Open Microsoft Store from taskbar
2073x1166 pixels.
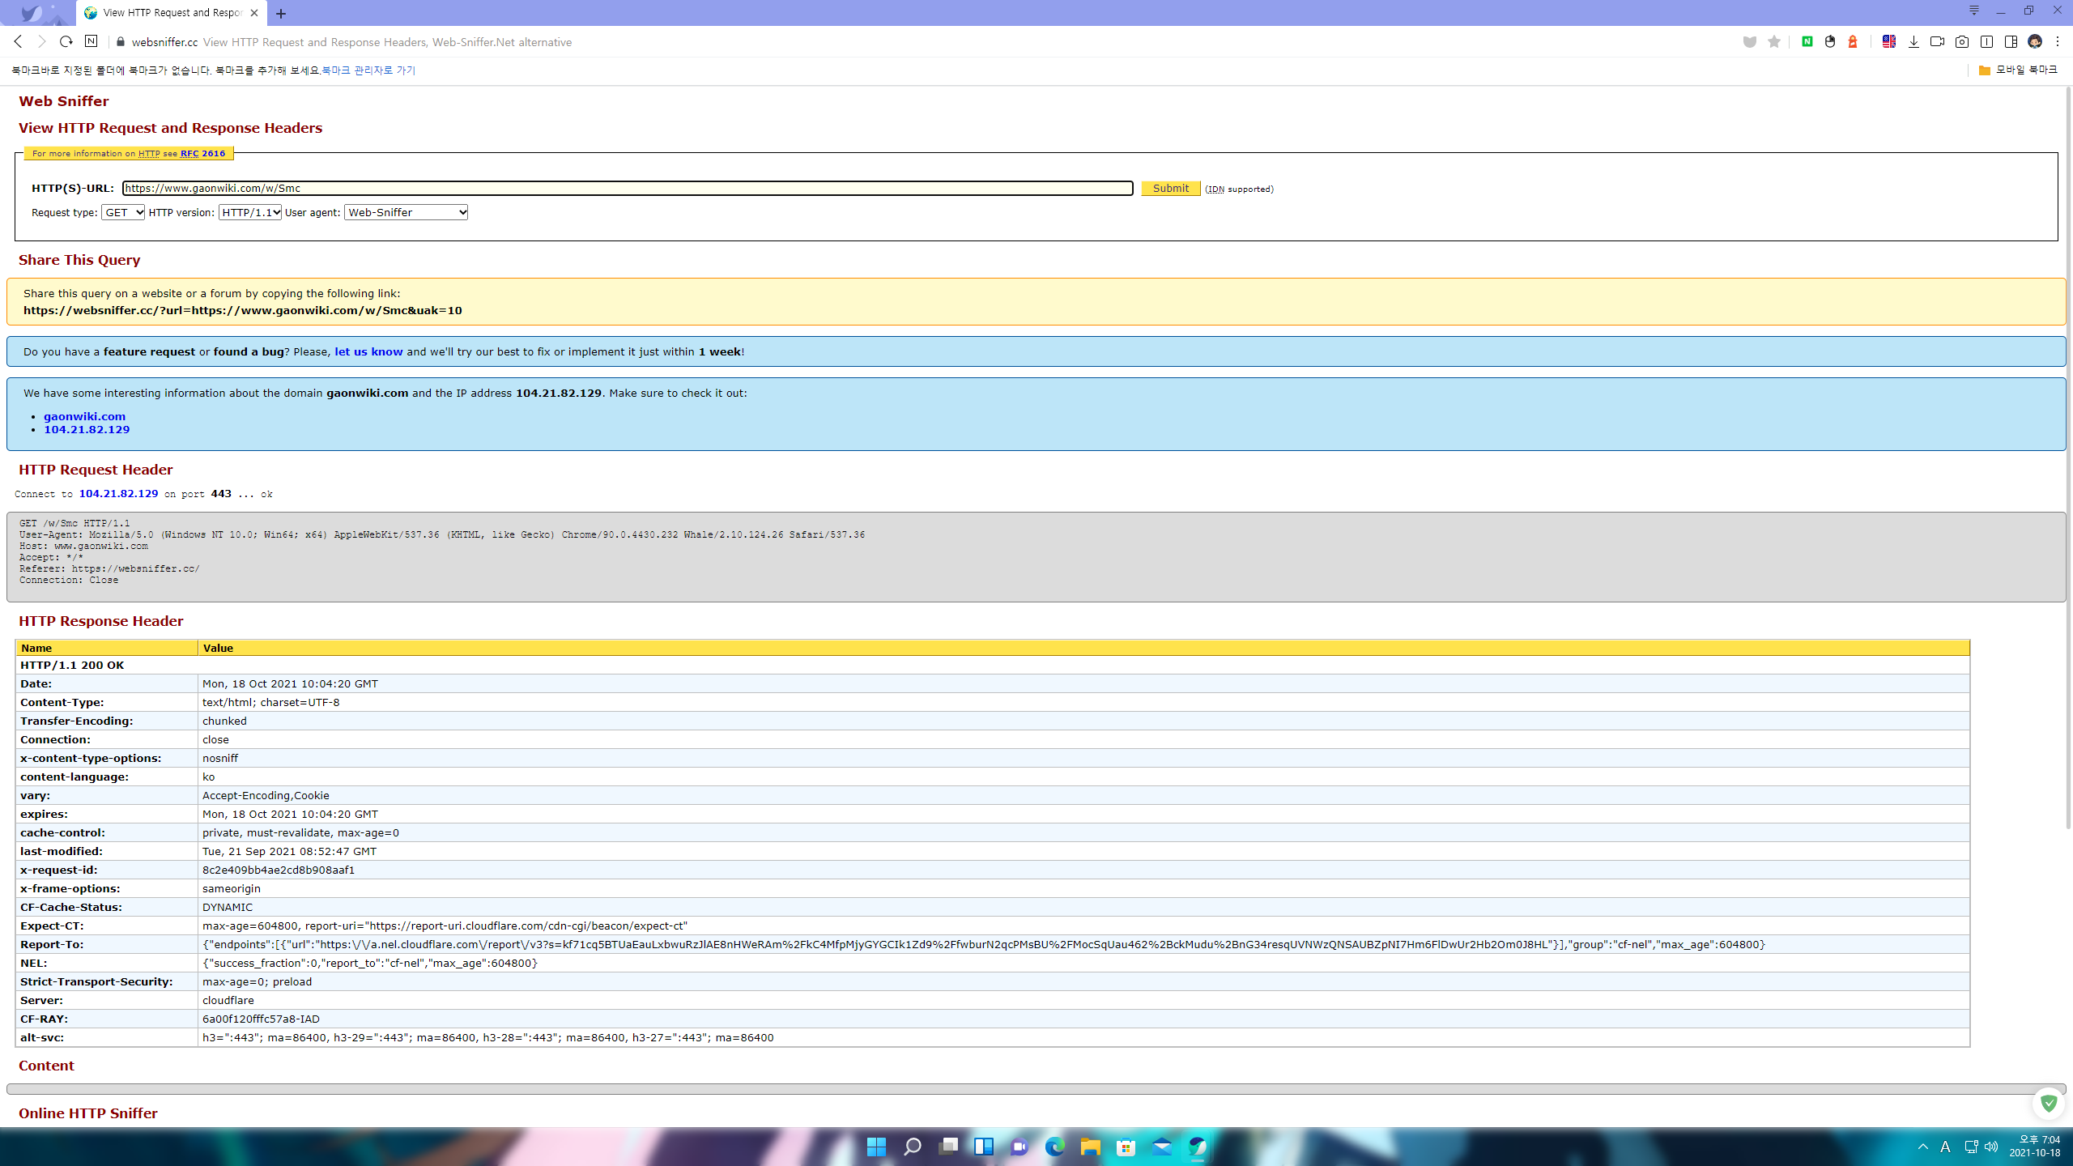tap(1126, 1147)
